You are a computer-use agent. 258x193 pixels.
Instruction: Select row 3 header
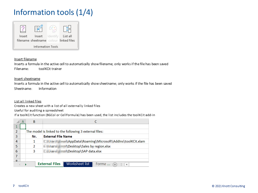pyautogui.click(x=17, y=136)
